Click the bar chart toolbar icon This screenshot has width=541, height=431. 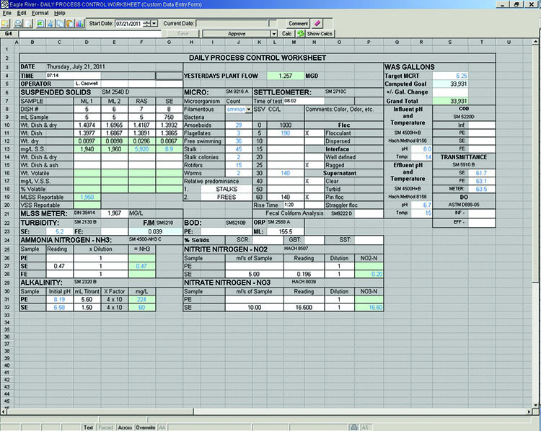[79, 24]
